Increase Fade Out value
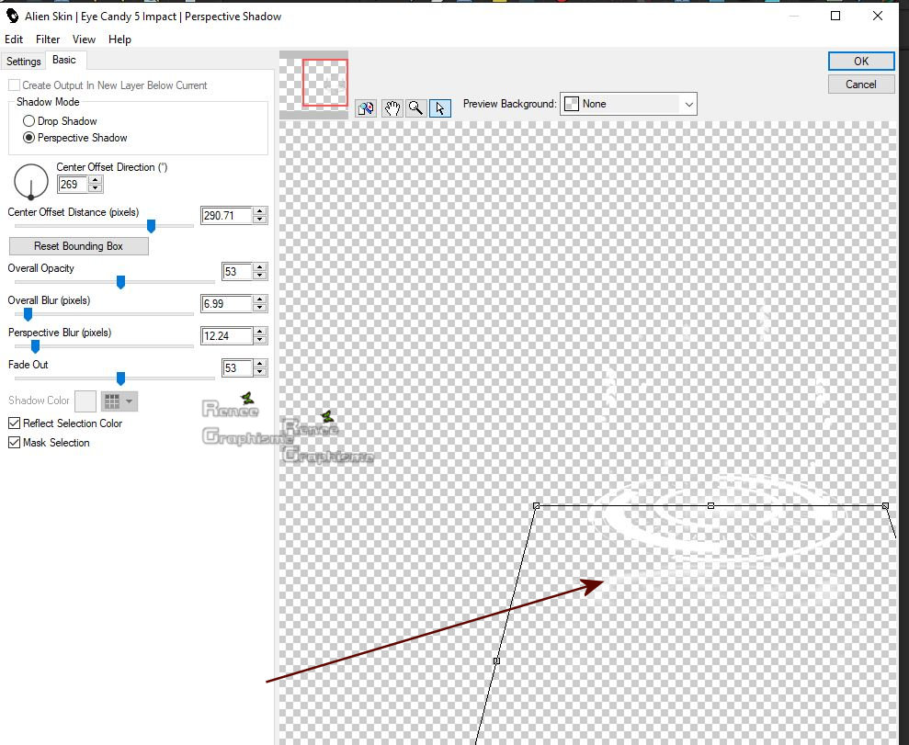909x745 pixels. (260, 363)
